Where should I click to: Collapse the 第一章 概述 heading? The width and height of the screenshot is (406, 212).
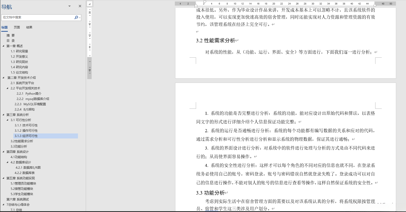click(3, 46)
